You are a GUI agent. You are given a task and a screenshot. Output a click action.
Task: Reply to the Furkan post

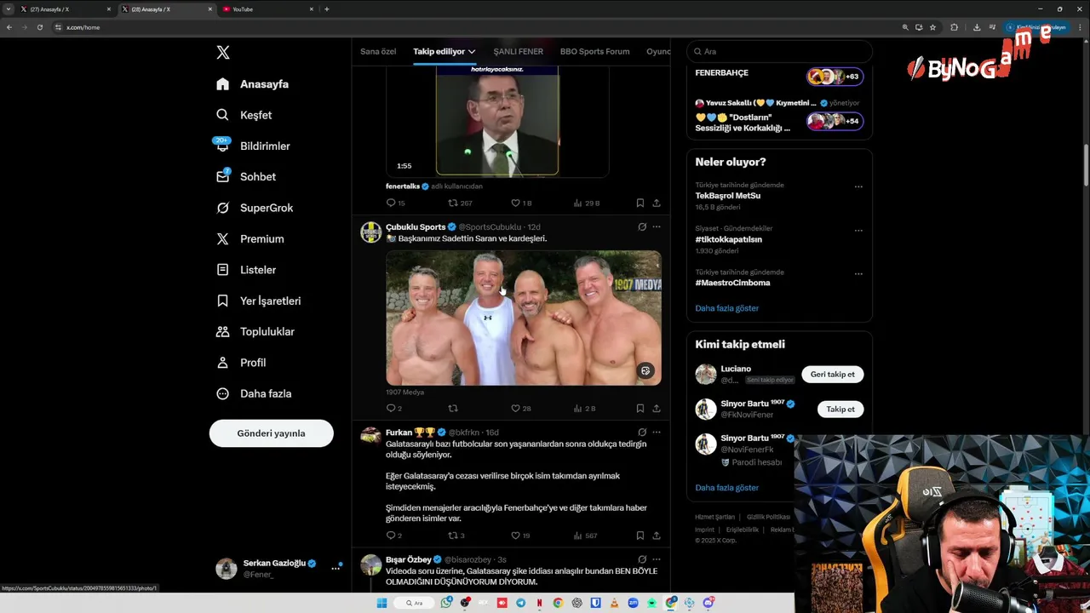pos(391,536)
